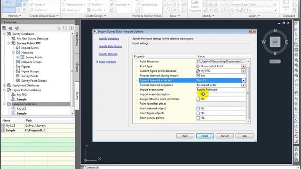Select the Point file name value
Screen dimensions: 301x169
pyautogui.click(x=221, y=61)
